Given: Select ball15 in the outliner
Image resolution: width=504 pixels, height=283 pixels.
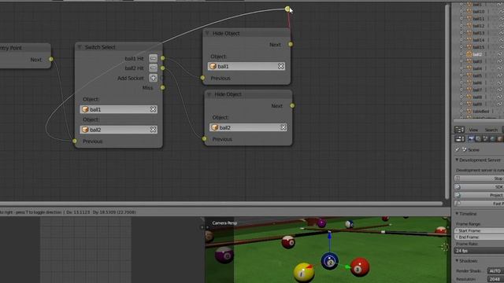Looking at the screenshot, I should pos(478,47).
